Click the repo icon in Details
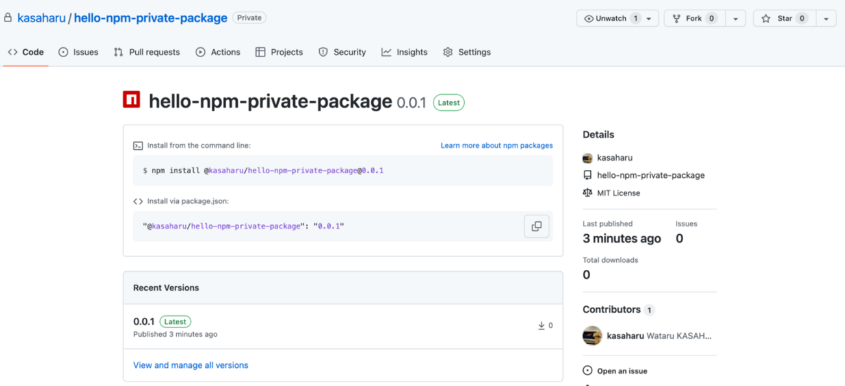The width and height of the screenshot is (845, 386). point(588,175)
